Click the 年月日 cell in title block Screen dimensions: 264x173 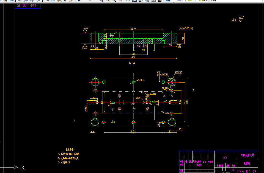pyautogui.click(x=211, y=162)
